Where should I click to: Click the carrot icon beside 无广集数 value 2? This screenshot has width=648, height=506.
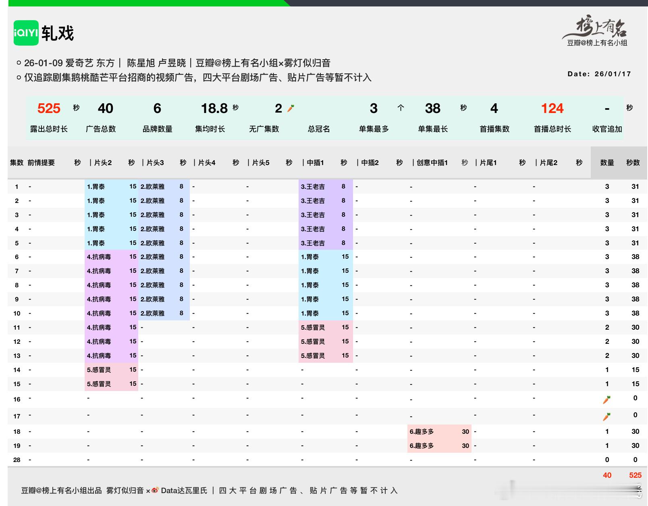(x=291, y=108)
